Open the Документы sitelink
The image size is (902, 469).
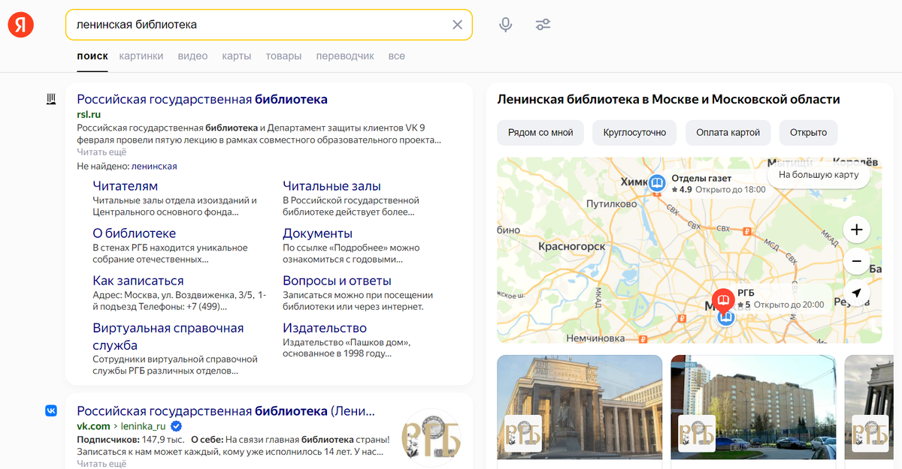pyautogui.click(x=317, y=233)
